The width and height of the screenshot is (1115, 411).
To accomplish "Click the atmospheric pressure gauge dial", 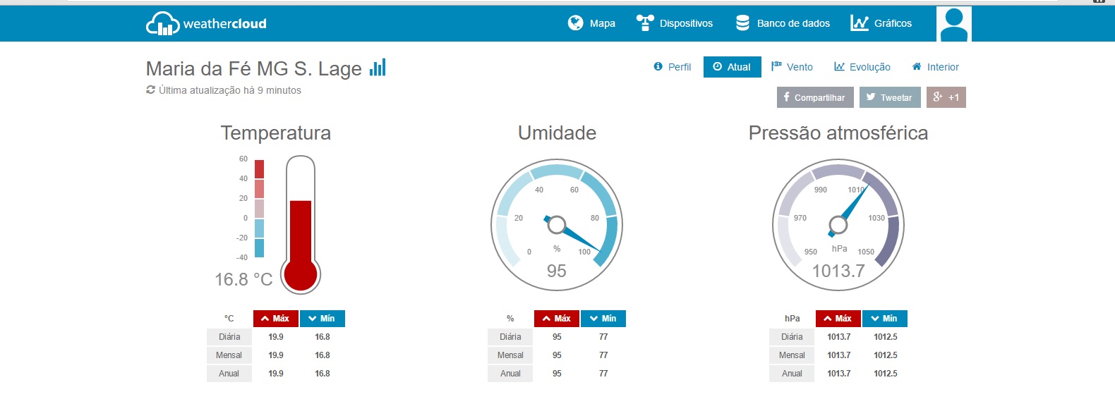I will pyautogui.click(x=838, y=225).
